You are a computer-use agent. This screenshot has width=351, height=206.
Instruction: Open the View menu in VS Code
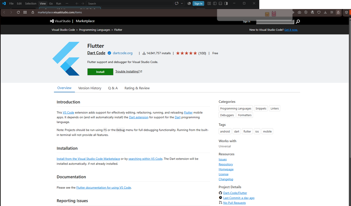pos(43,3)
